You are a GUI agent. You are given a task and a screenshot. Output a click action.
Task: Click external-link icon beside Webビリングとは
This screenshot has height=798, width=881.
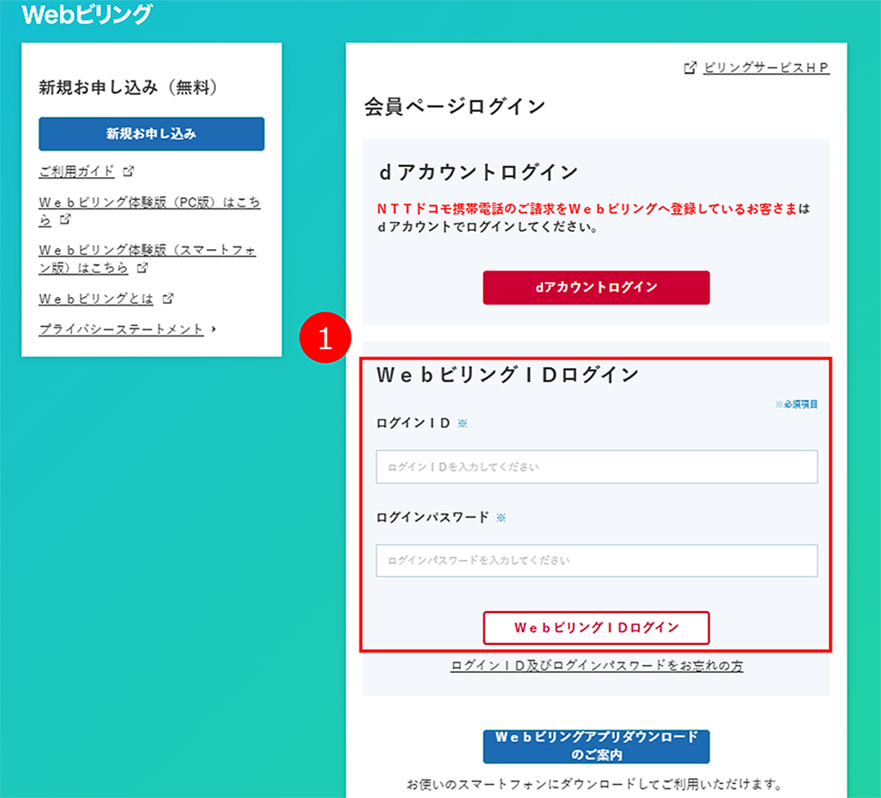[x=167, y=299]
